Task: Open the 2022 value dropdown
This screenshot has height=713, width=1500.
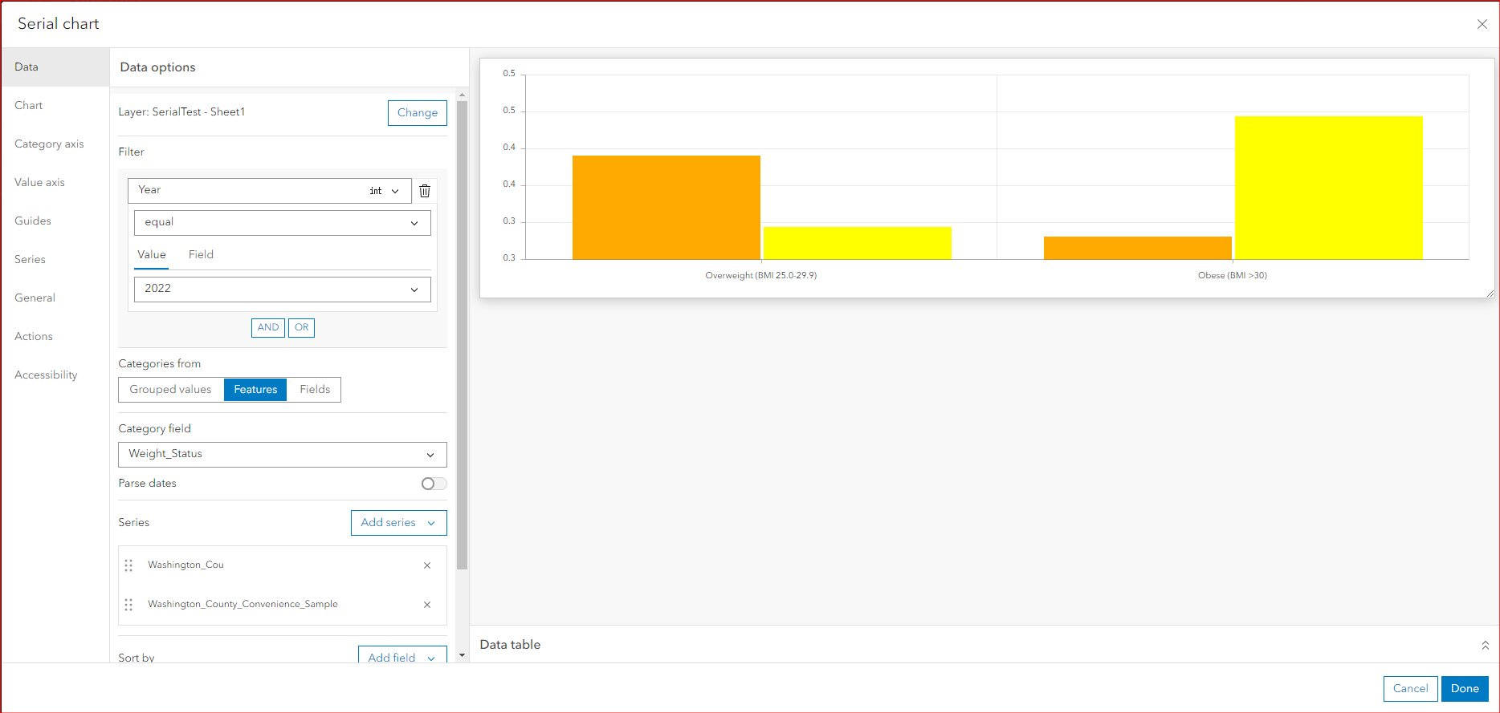Action: 283,290
